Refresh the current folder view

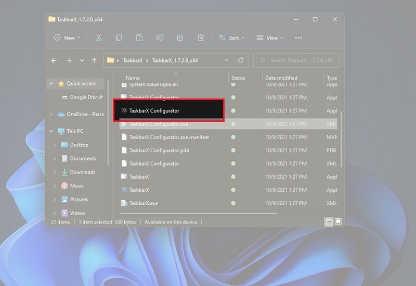tap(240, 60)
